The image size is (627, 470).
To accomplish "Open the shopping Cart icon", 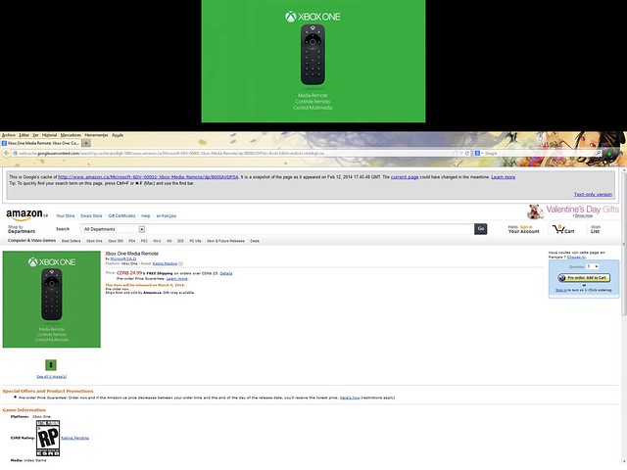I will [x=563, y=229].
